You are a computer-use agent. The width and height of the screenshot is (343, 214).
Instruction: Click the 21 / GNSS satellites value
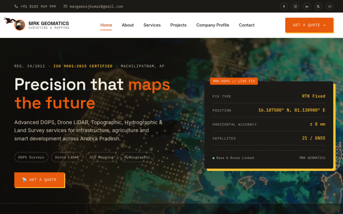click(314, 138)
